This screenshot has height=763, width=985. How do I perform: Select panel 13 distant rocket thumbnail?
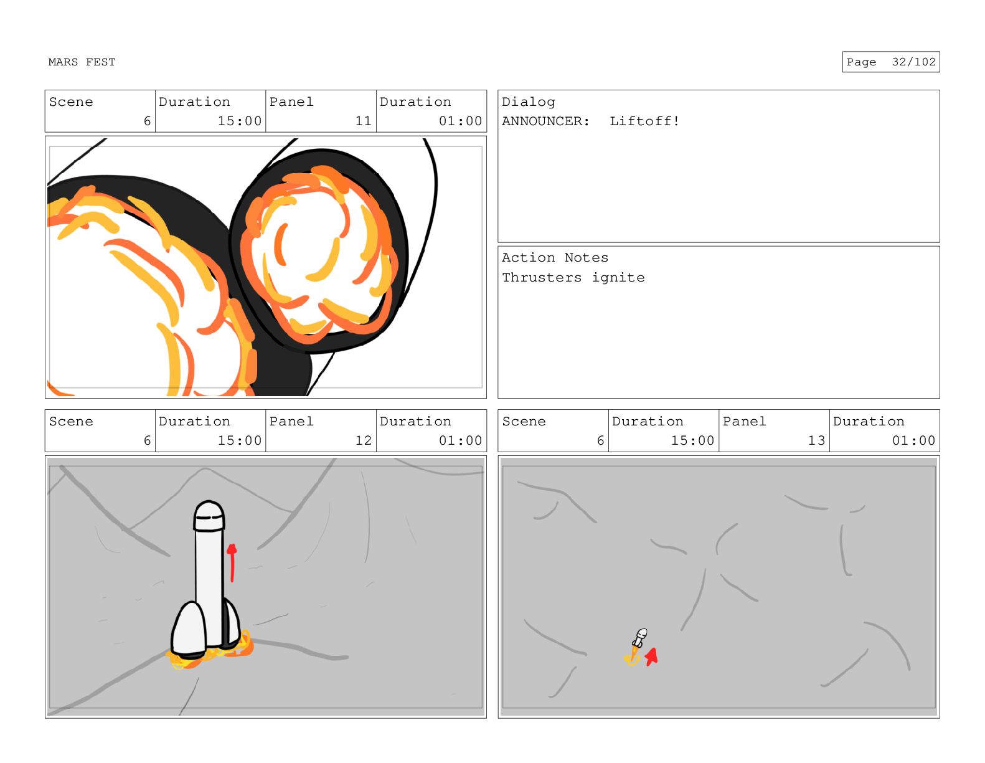click(719, 587)
